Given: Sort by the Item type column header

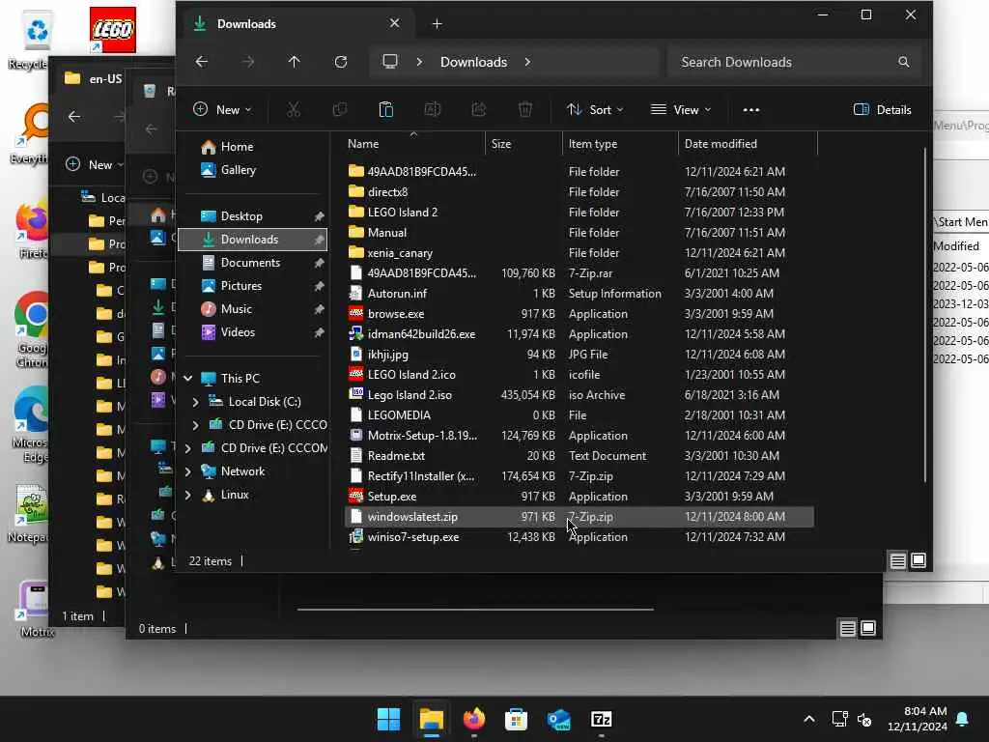Looking at the screenshot, I should [x=620, y=144].
